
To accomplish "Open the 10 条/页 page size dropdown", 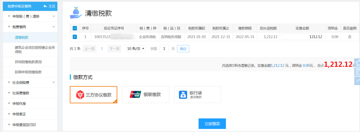I will (135, 49).
